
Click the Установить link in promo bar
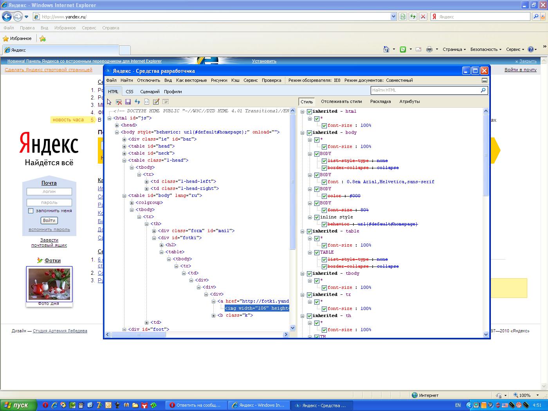tap(264, 61)
